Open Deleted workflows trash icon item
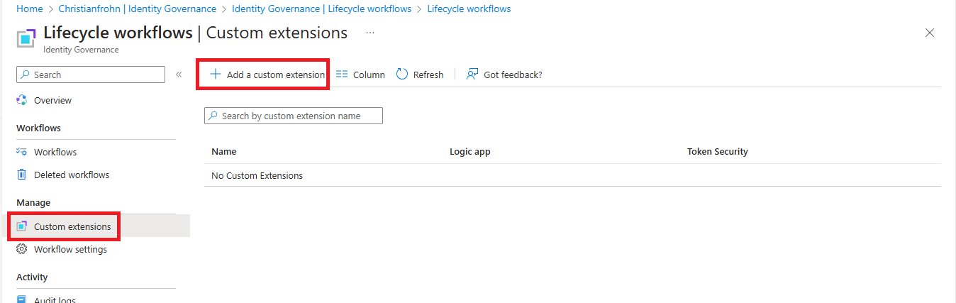 [x=22, y=175]
